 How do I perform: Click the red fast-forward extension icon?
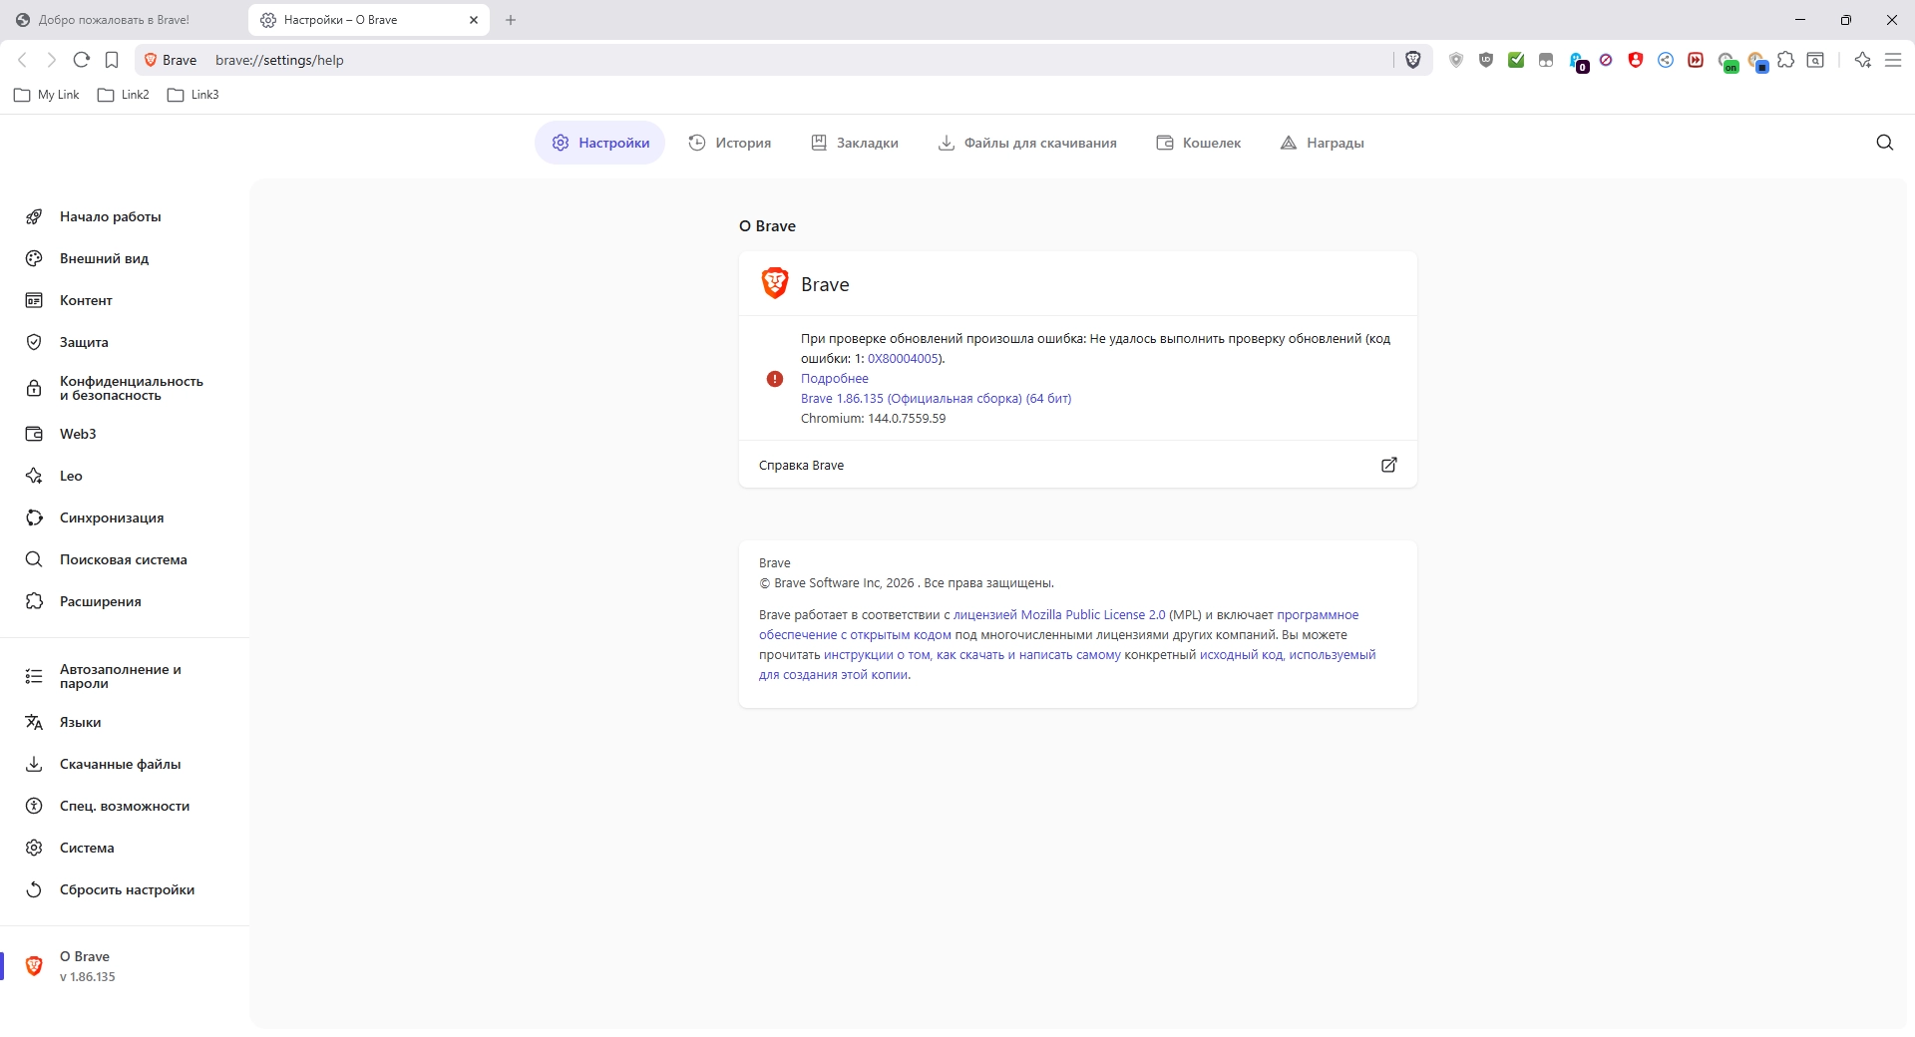point(1696,60)
